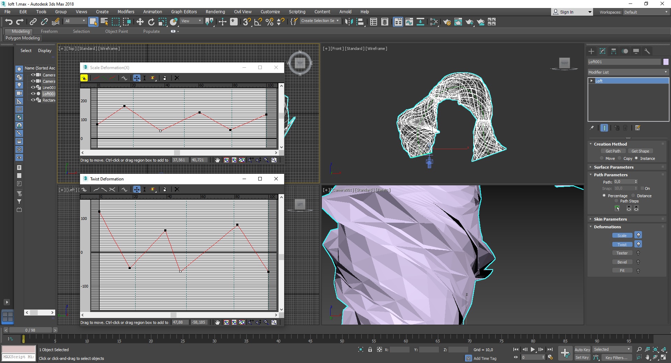The width and height of the screenshot is (671, 363).
Task: Select the Copy radio button
Action: tap(620, 158)
